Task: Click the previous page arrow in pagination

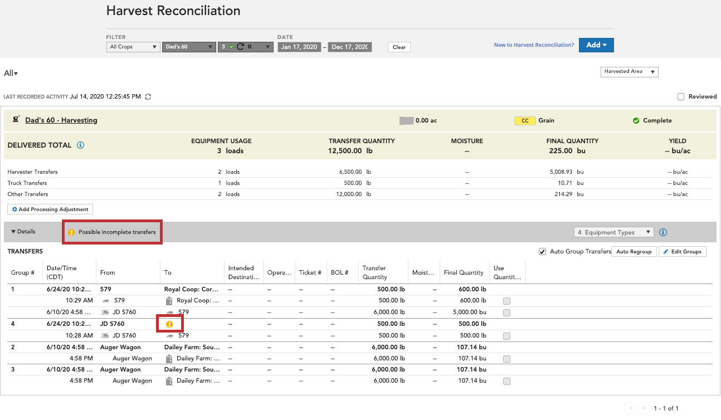Action: click(630, 408)
